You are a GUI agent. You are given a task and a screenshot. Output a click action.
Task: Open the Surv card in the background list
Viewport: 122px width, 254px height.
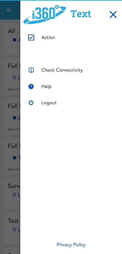pos(12,194)
